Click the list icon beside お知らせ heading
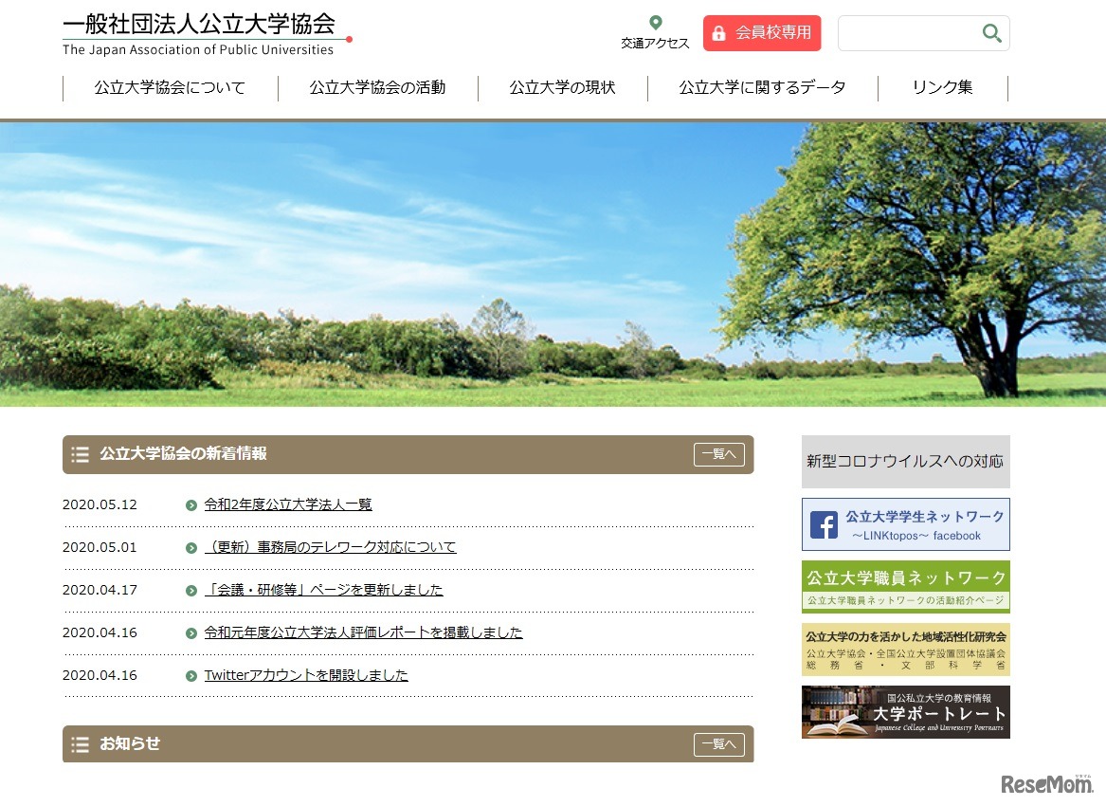 [81, 744]
